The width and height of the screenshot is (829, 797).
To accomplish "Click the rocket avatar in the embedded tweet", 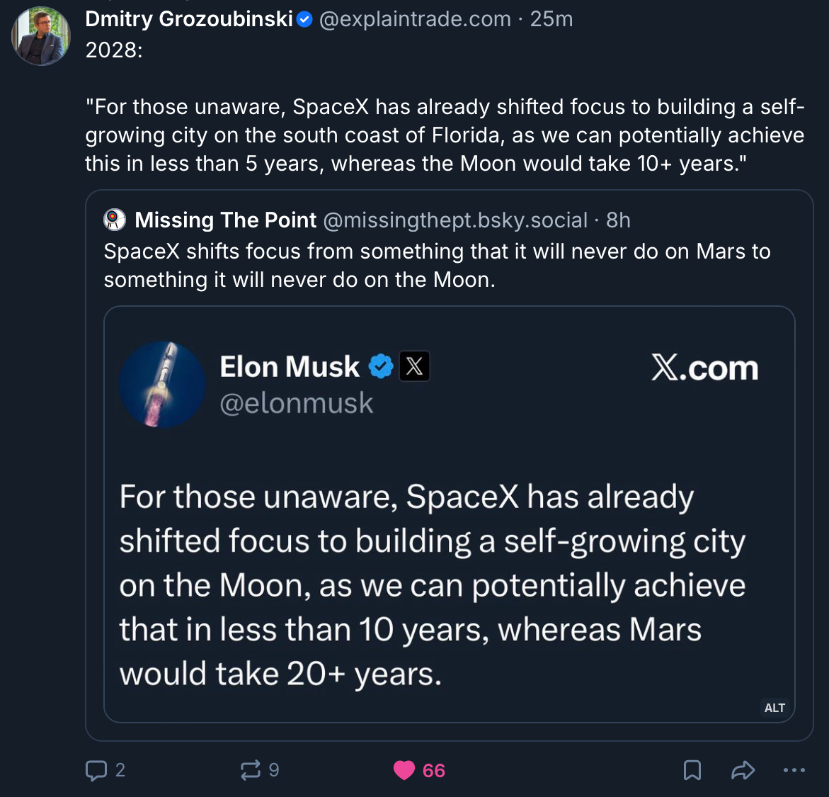I will coord(163,385).
